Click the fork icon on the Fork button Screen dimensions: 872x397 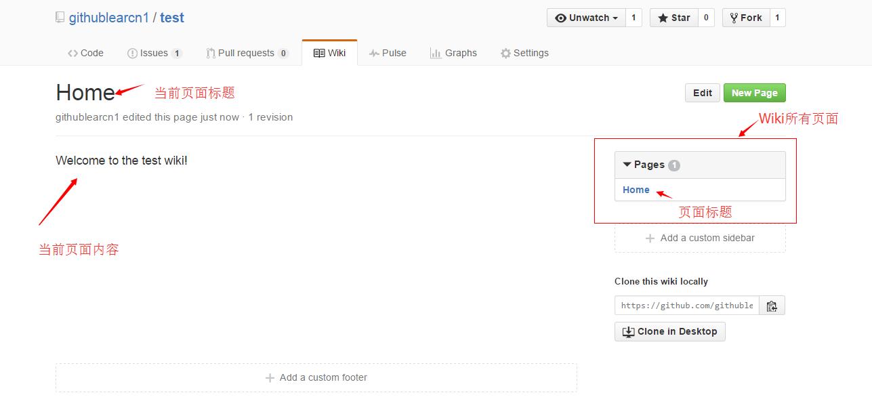(x=735, y=18)
